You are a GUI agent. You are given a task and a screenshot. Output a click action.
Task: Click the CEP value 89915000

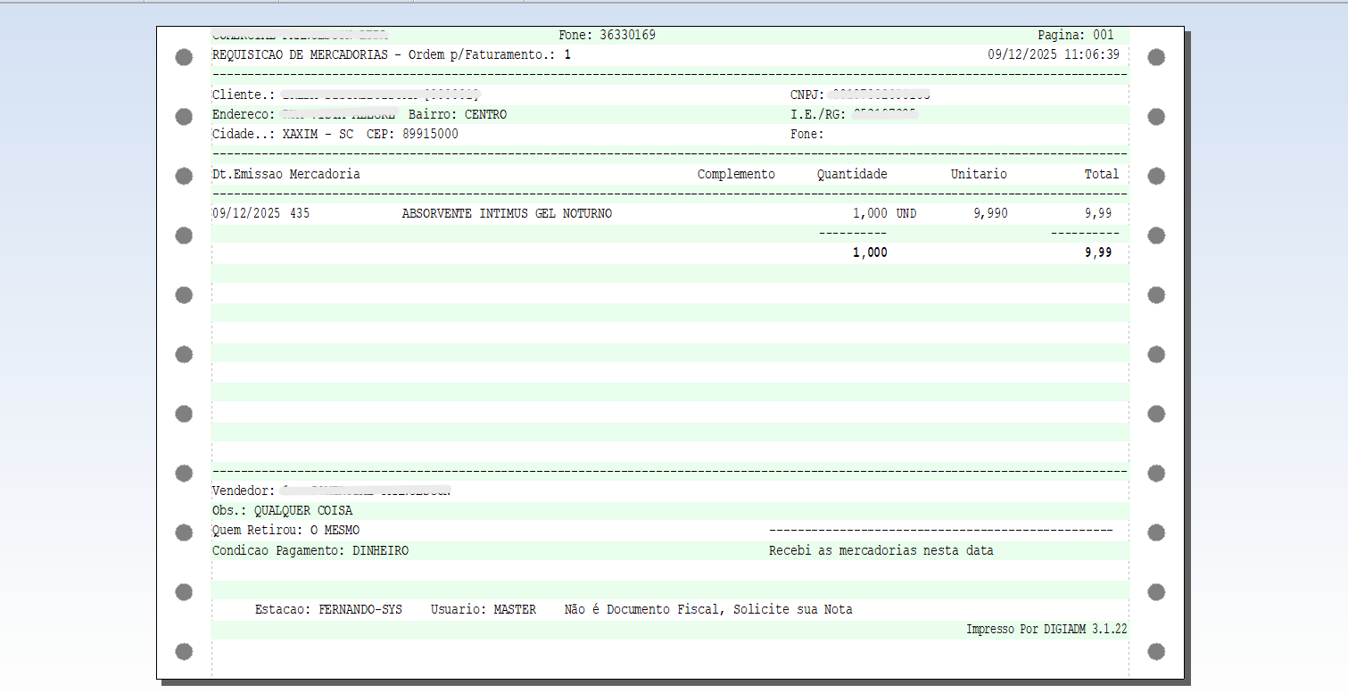(430, 134)
